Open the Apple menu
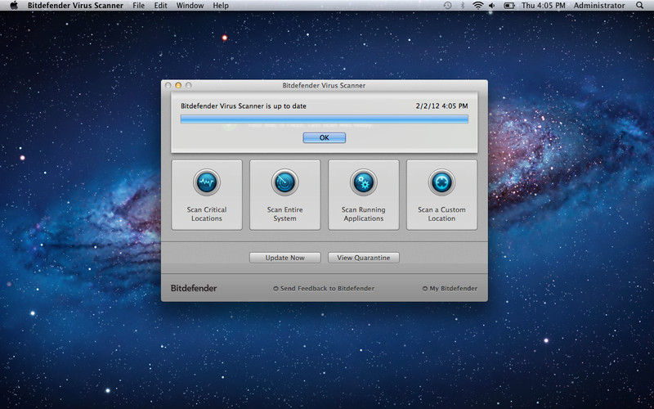The image size is (654, 409). [14, 6]
